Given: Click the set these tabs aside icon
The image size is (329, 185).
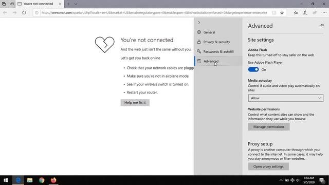Looking at the screenshot, I should point(12,4).
